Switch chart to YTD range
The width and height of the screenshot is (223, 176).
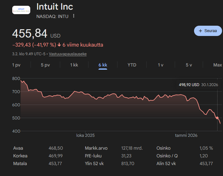[x=132, y=65]
